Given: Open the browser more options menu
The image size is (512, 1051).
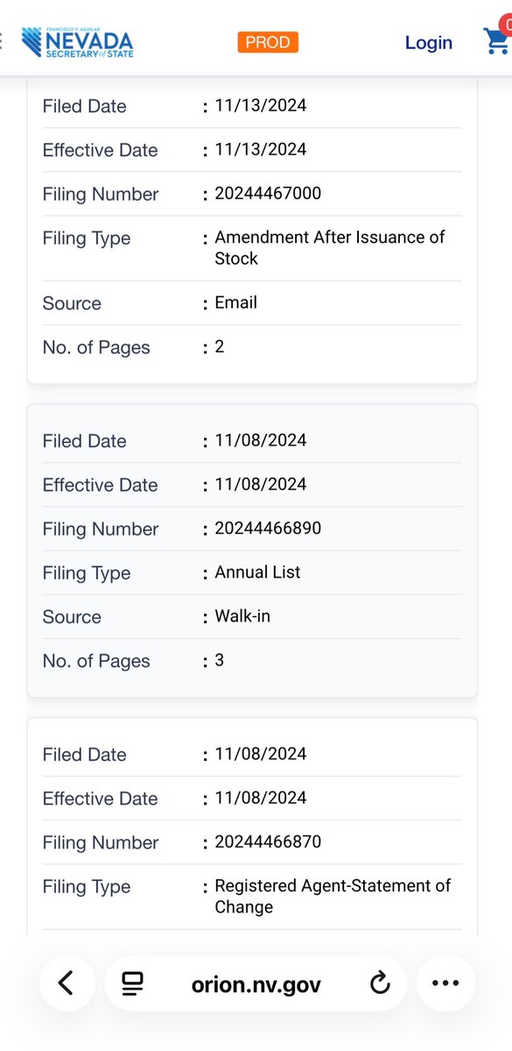Looking at the screenshot, I should 445,984.
